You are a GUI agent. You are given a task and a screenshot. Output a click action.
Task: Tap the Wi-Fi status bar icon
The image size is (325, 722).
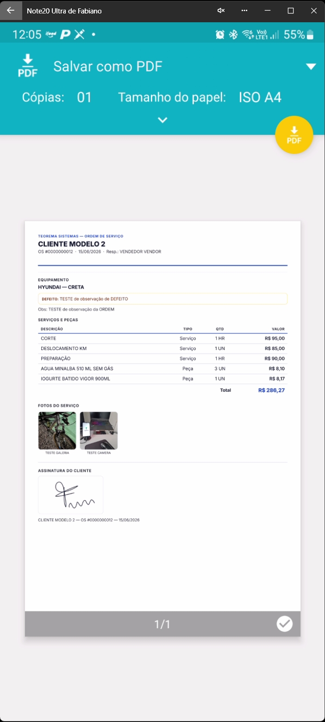pos(248,34)
